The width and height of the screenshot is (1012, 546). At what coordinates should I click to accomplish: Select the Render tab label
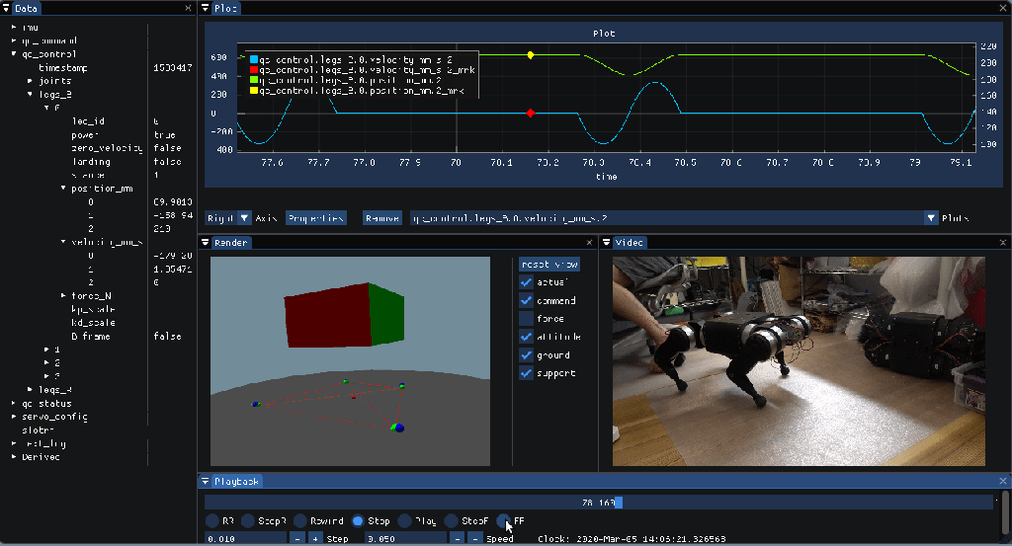(x=231, y=242)
